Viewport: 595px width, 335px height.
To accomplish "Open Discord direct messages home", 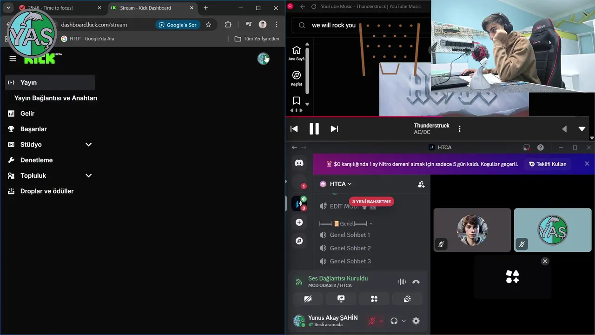I will (x=299, y=163).
